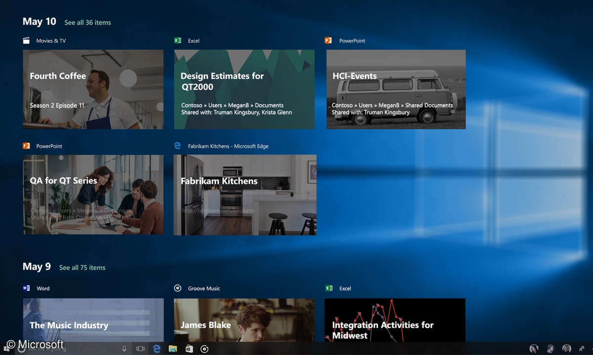
Task: Click See all 36 items link
Action: tap(87, 23)
